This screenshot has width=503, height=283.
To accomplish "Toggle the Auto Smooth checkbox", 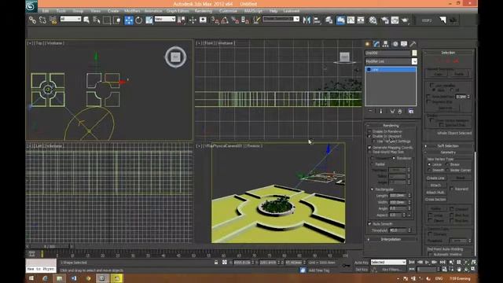I will pos(369,223).
